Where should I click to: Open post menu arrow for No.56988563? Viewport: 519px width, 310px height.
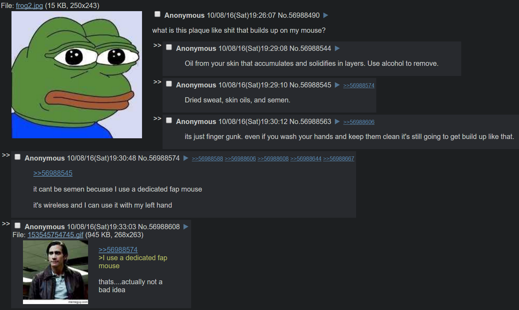337,122
